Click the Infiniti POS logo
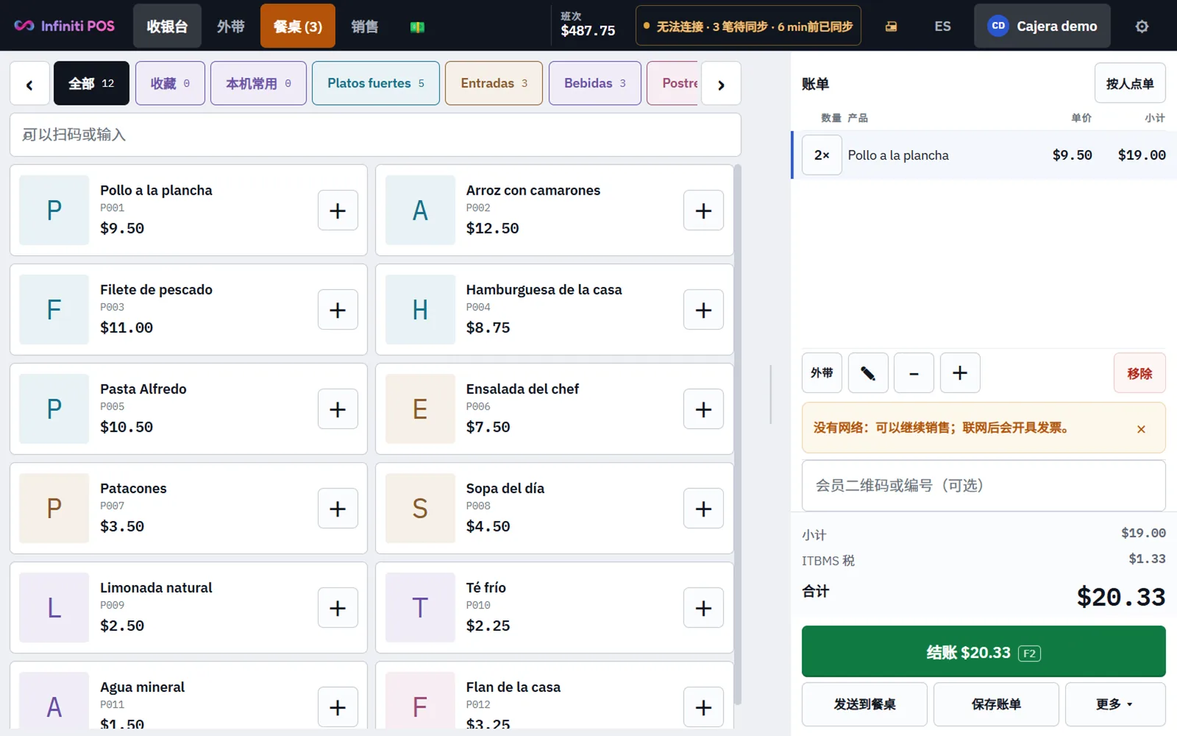 pos(65,26)
